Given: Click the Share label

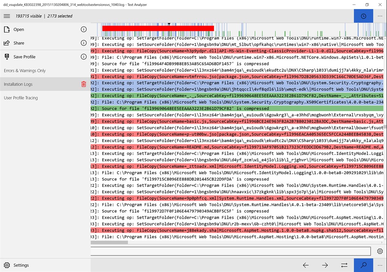Looking at the screenshot, I should pos(19,43).
